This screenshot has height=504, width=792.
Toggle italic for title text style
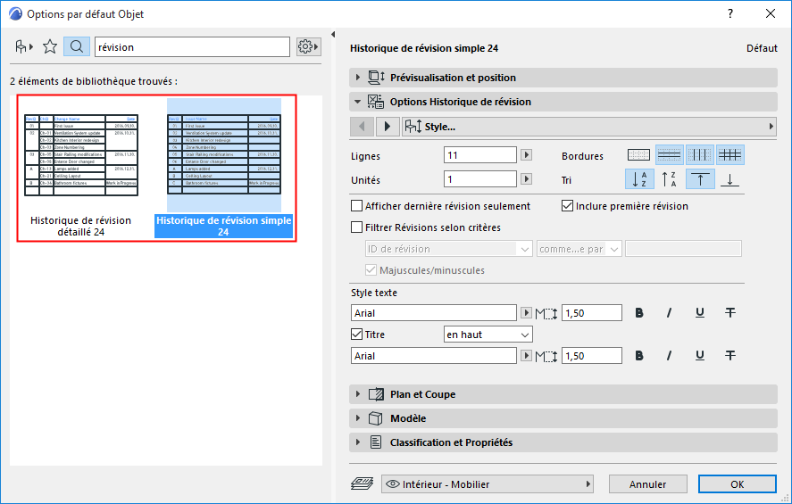click(670, 356)
